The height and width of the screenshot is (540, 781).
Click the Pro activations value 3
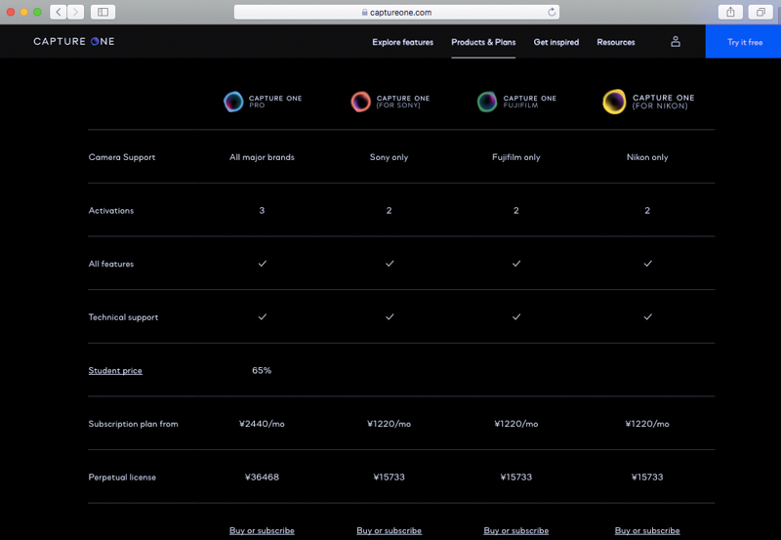point(262,211)
